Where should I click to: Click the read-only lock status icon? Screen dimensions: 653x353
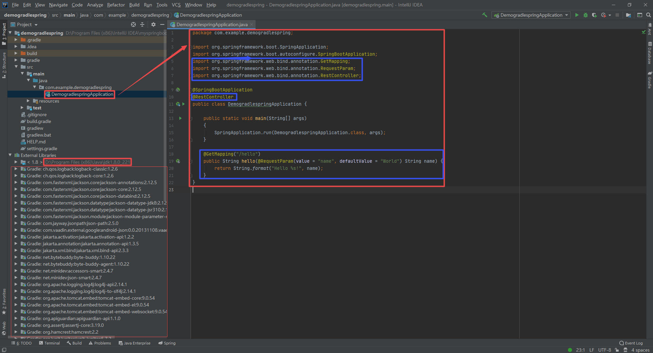tap(617, 350)
